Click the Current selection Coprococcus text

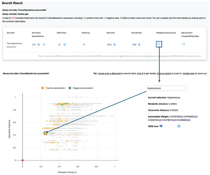164,97
